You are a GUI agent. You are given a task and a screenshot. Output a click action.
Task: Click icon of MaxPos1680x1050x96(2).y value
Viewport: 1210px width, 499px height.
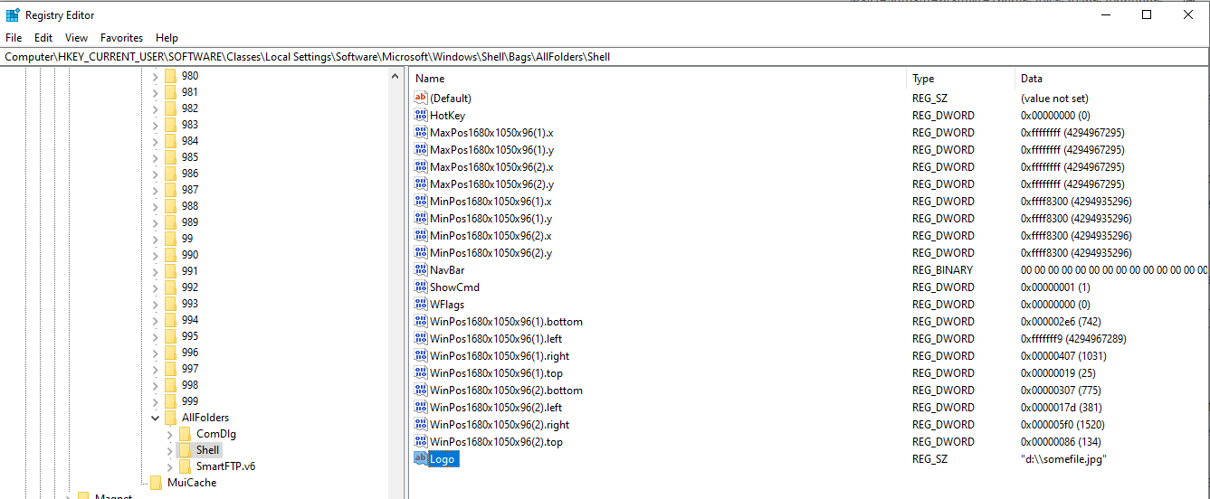[x=421, y=184]
